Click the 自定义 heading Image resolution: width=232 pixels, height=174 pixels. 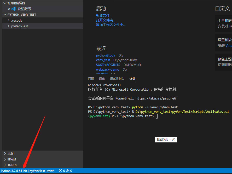(x=222, y=8)
